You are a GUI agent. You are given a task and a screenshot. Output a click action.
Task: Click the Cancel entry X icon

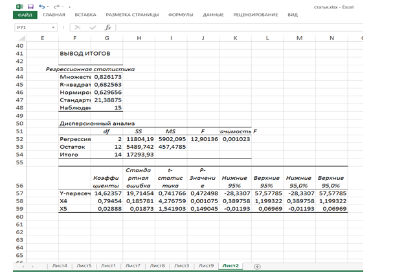tap(77, 28)
